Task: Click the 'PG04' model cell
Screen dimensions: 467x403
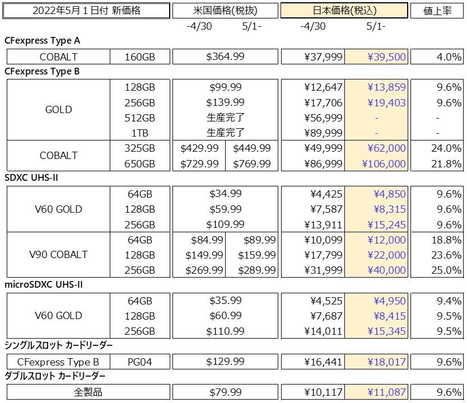Action: point(139,362)
